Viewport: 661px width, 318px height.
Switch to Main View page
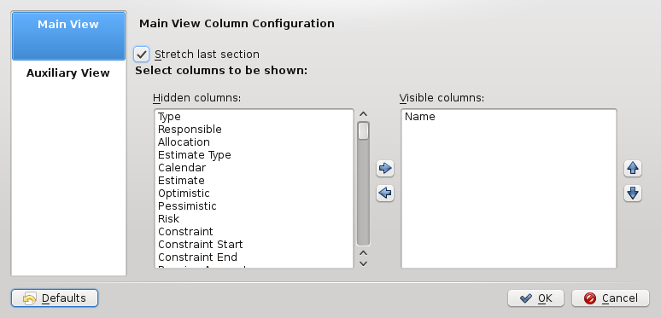pos(68,36)
